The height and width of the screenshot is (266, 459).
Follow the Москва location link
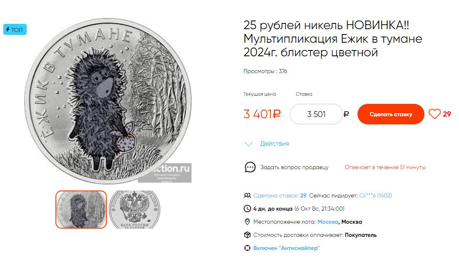pos(328,222)
